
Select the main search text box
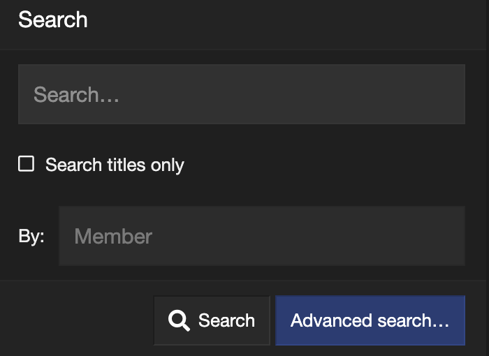coord(241,95)
